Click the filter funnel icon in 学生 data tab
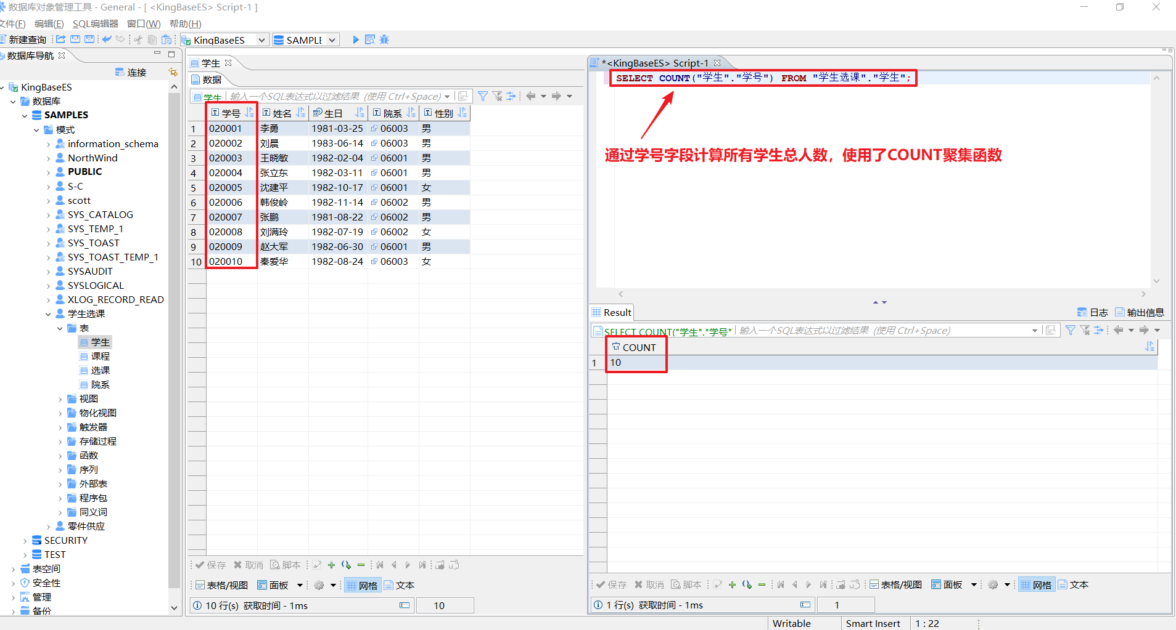The image size is (1176, 630). pyautogui.click(x=483, y=96)
